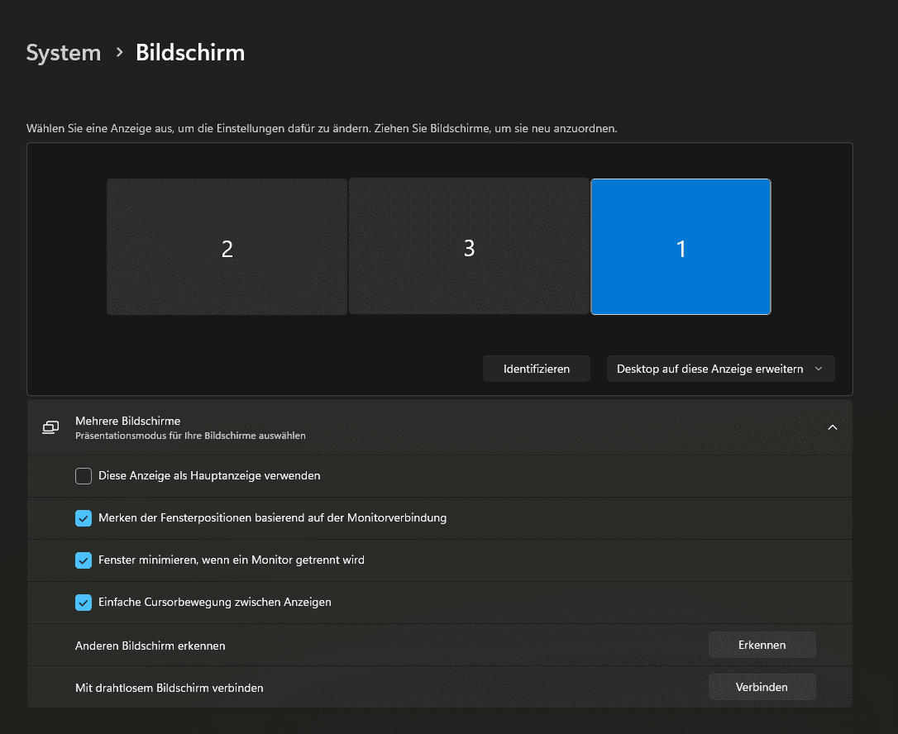Select display 2 in the arrangement
The height and width of the screenshot is (734, 898).
pyautogui.click(x=227, y=247)
